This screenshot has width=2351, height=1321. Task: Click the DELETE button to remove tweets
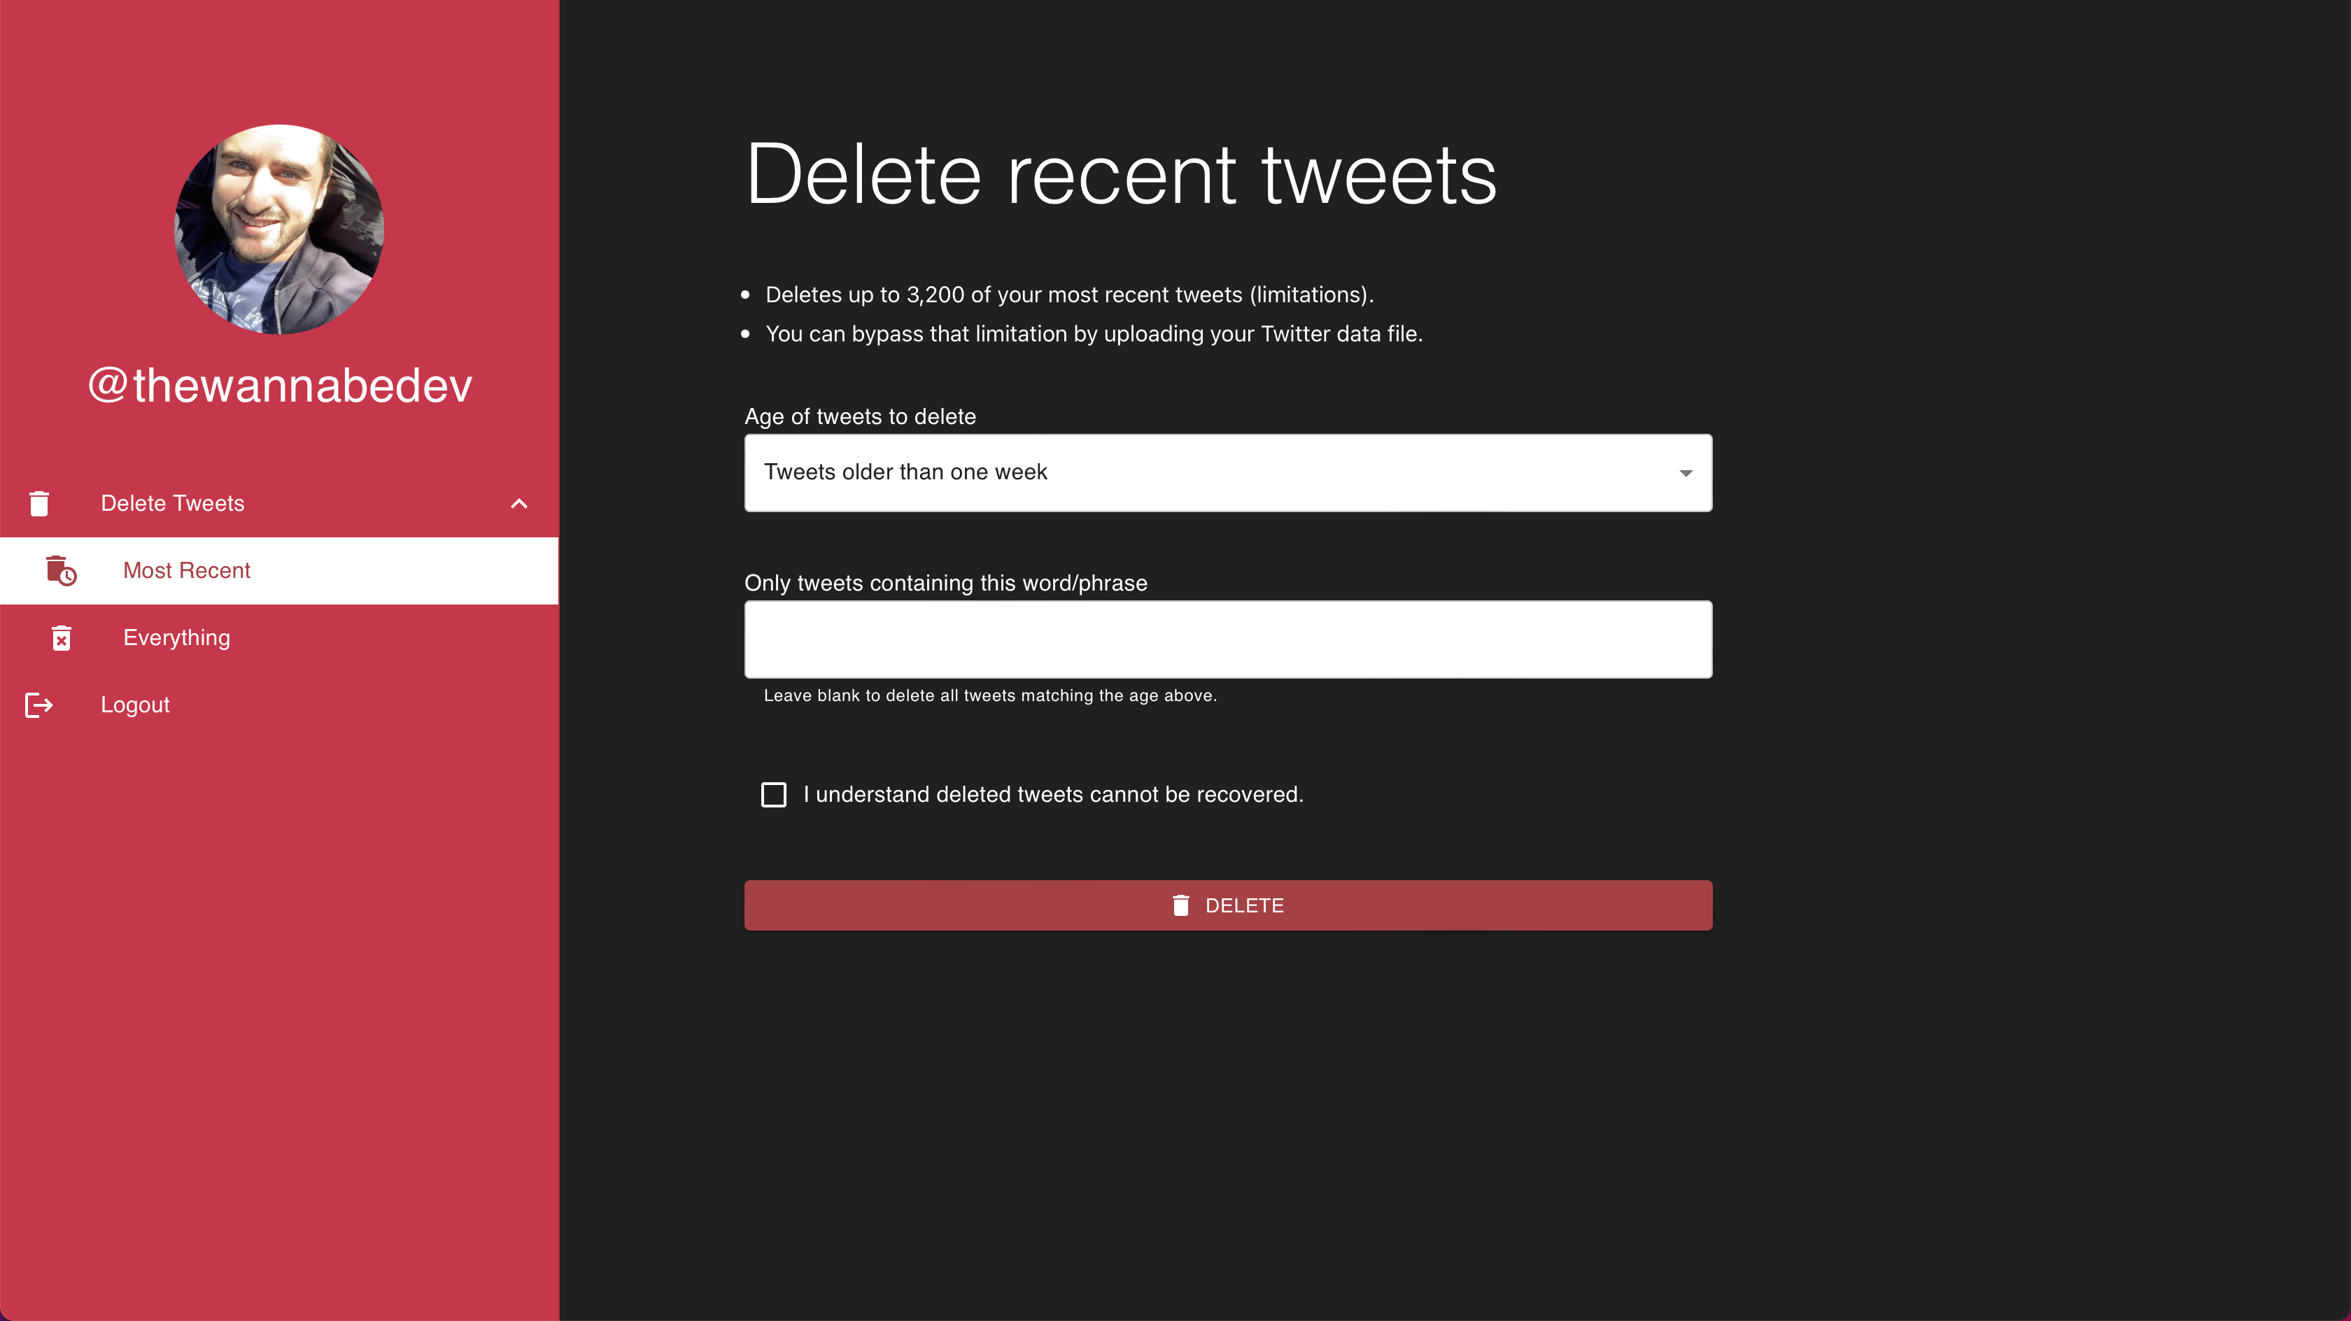1227,905
